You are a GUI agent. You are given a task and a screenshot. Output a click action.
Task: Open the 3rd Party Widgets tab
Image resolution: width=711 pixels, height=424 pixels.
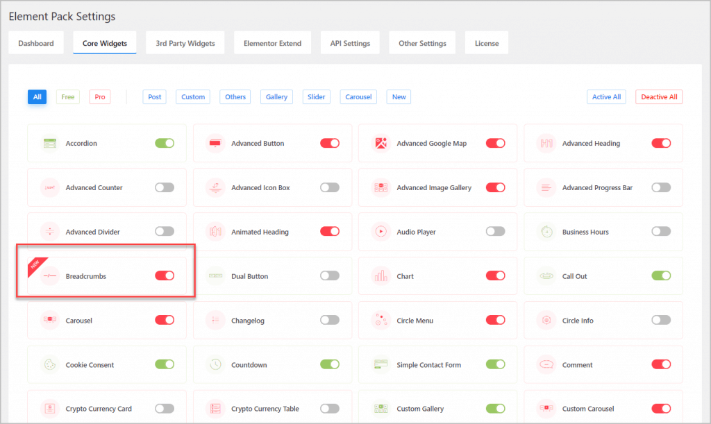tap(185, 43)
